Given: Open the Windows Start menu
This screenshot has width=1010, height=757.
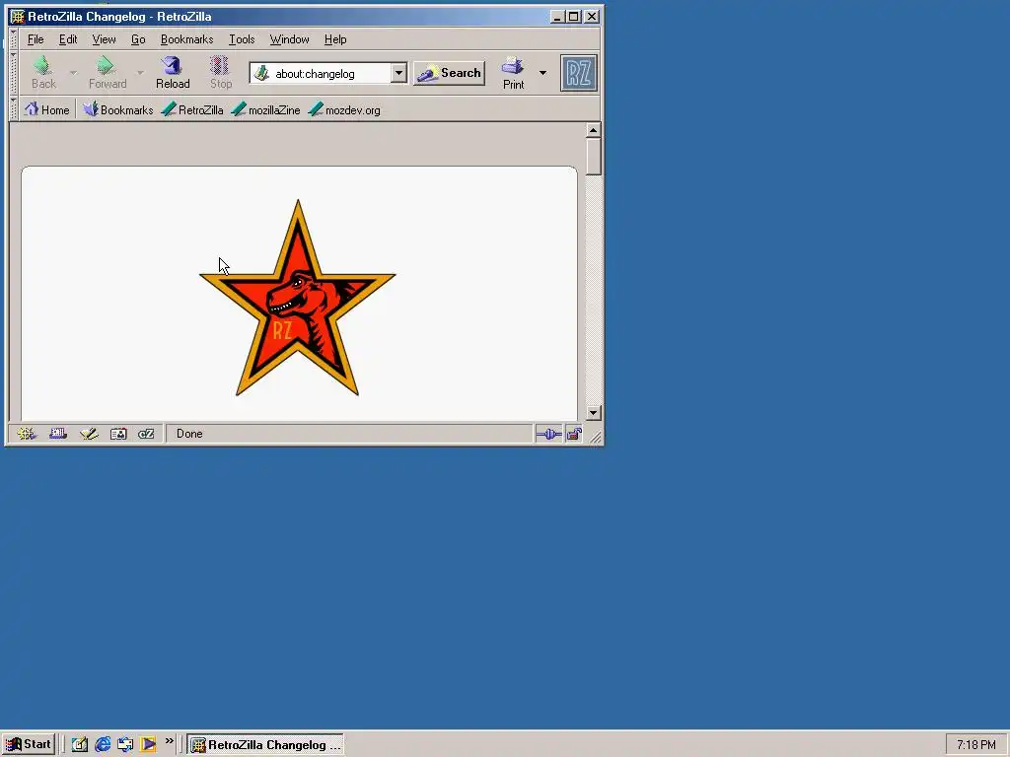Looking at the screenshot, I should (x=29, y=744).
